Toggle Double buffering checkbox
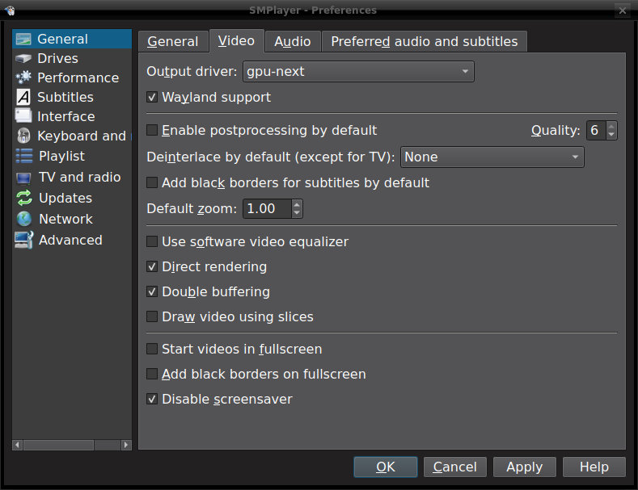 click(x=152, y=291)
